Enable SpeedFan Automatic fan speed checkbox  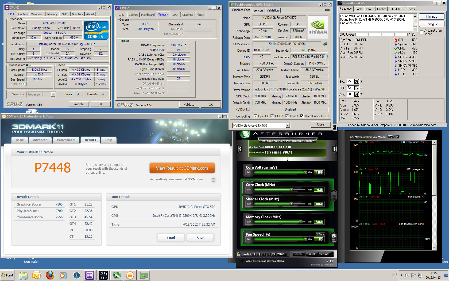[x=421, y=32]
